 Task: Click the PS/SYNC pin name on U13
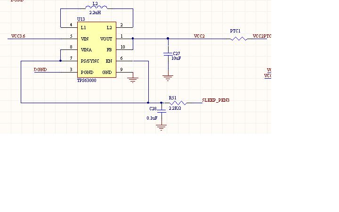click(90, 61)
